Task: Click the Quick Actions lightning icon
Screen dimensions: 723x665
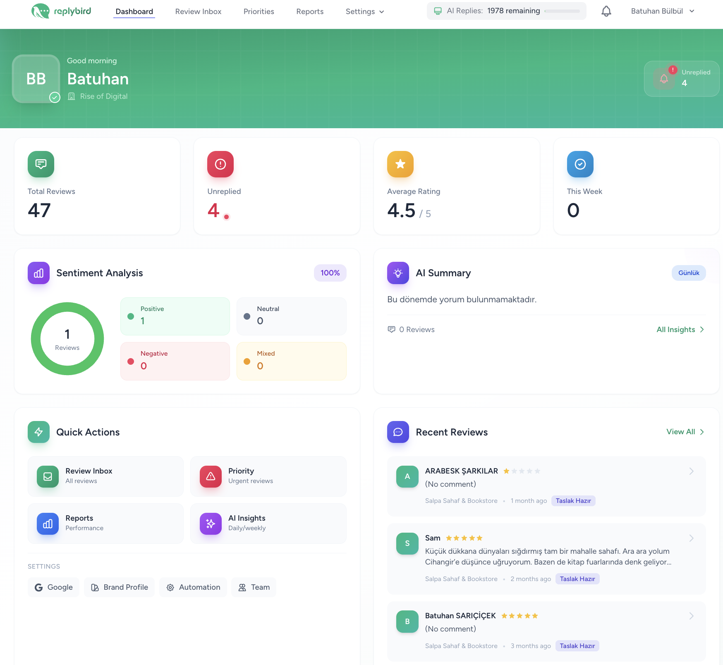Action: click(x=38, y=432)
